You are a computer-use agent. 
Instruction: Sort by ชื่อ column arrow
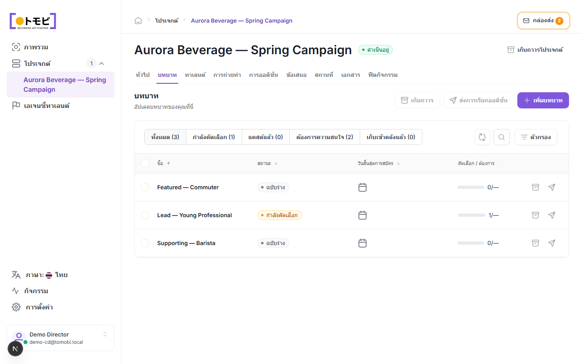[169, 163]
